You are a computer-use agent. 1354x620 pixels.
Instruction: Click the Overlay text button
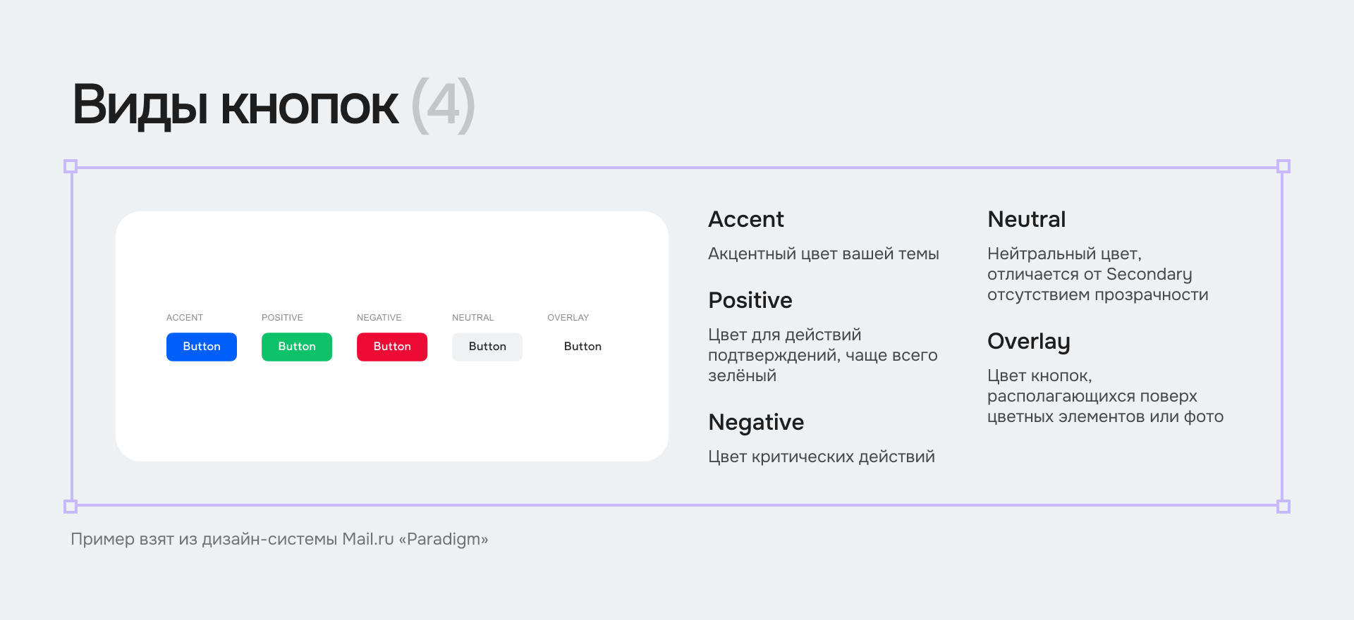pyautogui.click(x=583, y=347)
